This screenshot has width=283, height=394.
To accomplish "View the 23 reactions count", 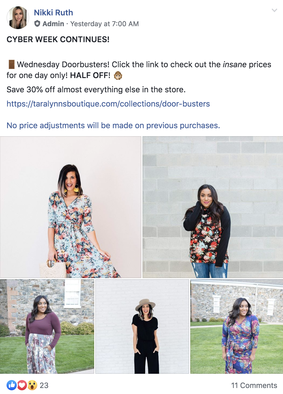I will [x=44, y=385].
